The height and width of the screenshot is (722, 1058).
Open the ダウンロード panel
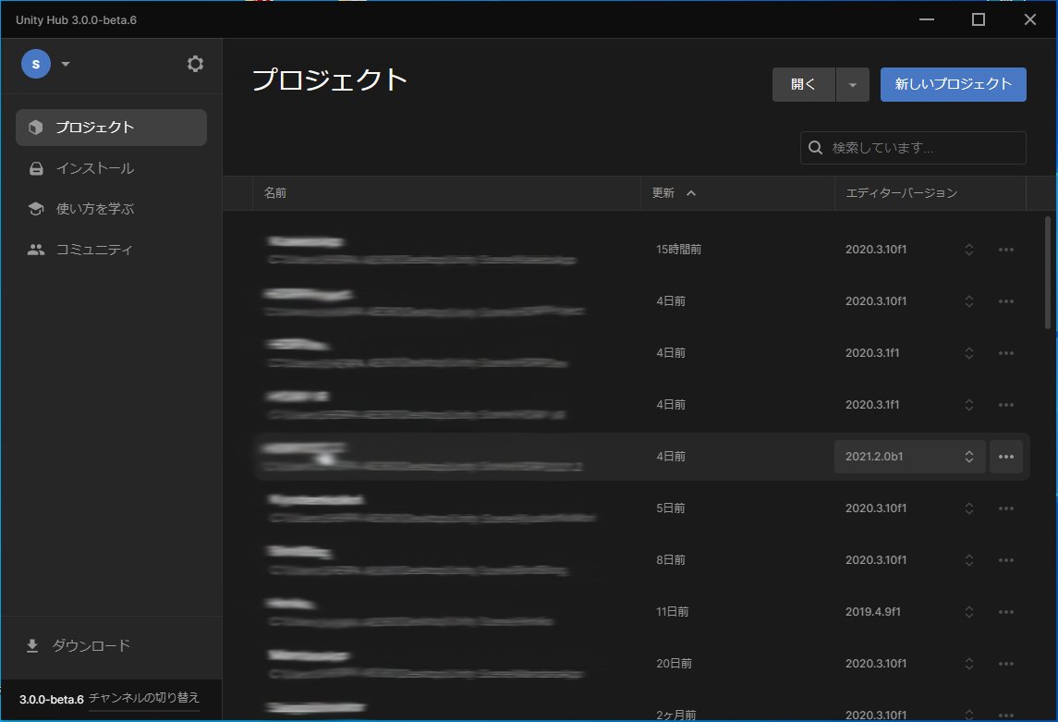111,646
